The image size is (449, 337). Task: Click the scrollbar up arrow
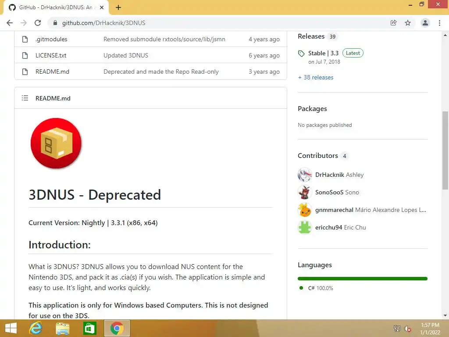tap(445, 35)
